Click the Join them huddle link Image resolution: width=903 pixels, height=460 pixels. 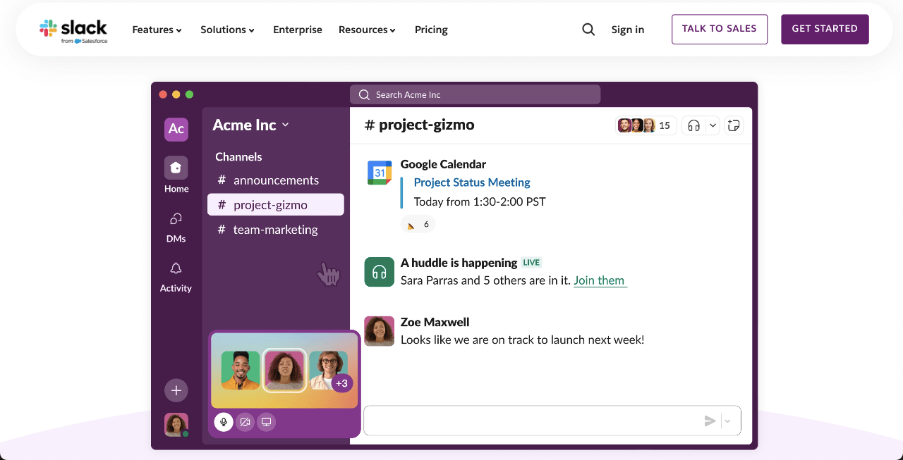[x=600, y=280]
